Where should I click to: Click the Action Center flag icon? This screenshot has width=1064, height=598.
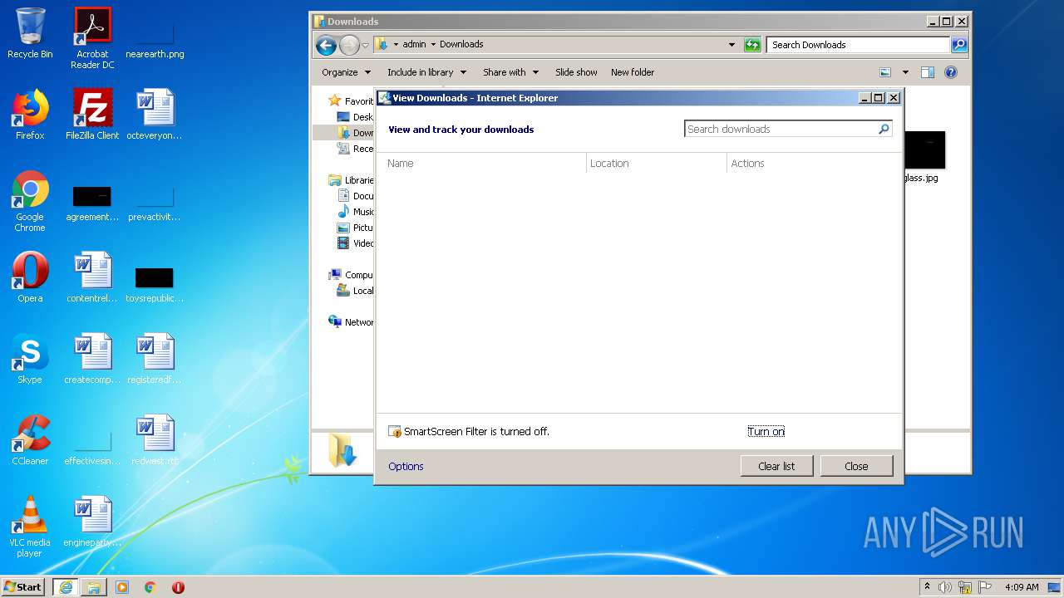(x=985, y=587)
